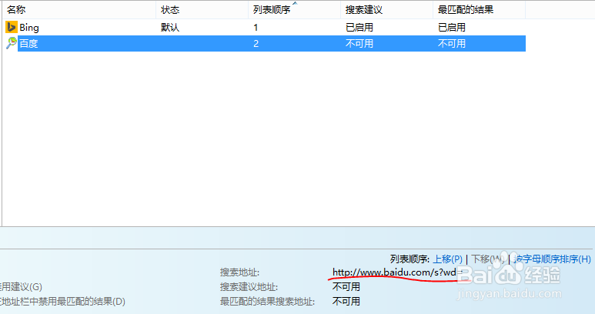Click 已启用 under 最匹配的结果 for Bing
This screenshot has height=314, width=595.
pyautogui.click(x=452, y=27)
